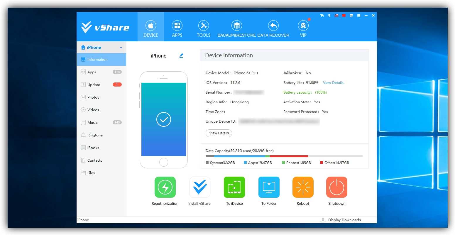Open the View Details link beside Battery Life
455x235 pixels.
click(x=333, y=83)
